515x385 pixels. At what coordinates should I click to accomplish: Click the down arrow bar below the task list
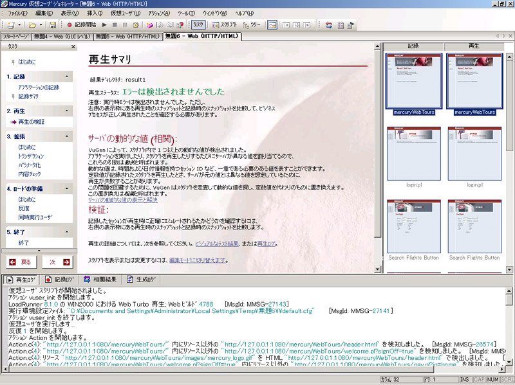pyautogui.click(x=39, y=251)
